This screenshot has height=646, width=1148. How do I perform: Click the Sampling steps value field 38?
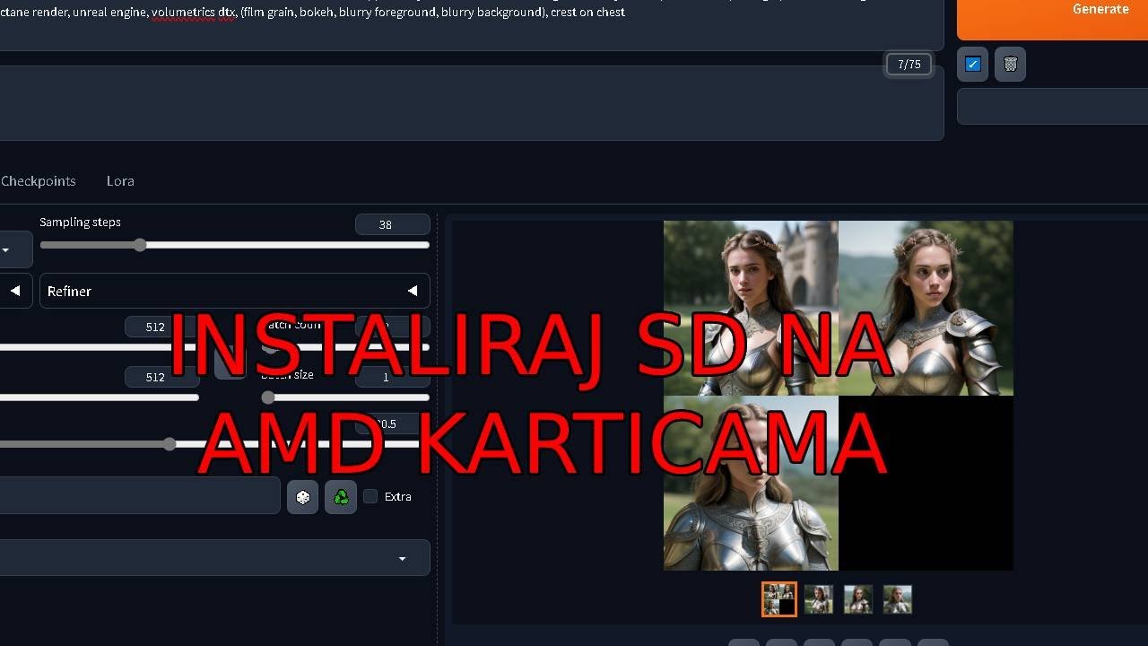pyautogui.click(x=392, y=224)
